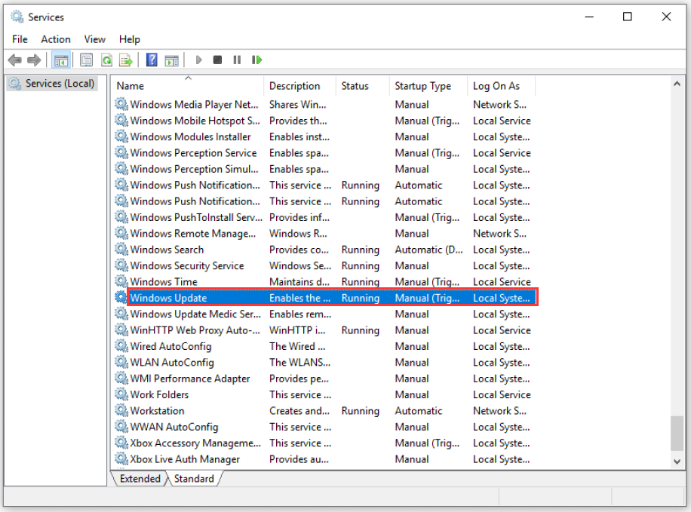Click 'Maintains d...' description of Windows Time
This screenshot has width=691, height=512.
tap(299, 281)
